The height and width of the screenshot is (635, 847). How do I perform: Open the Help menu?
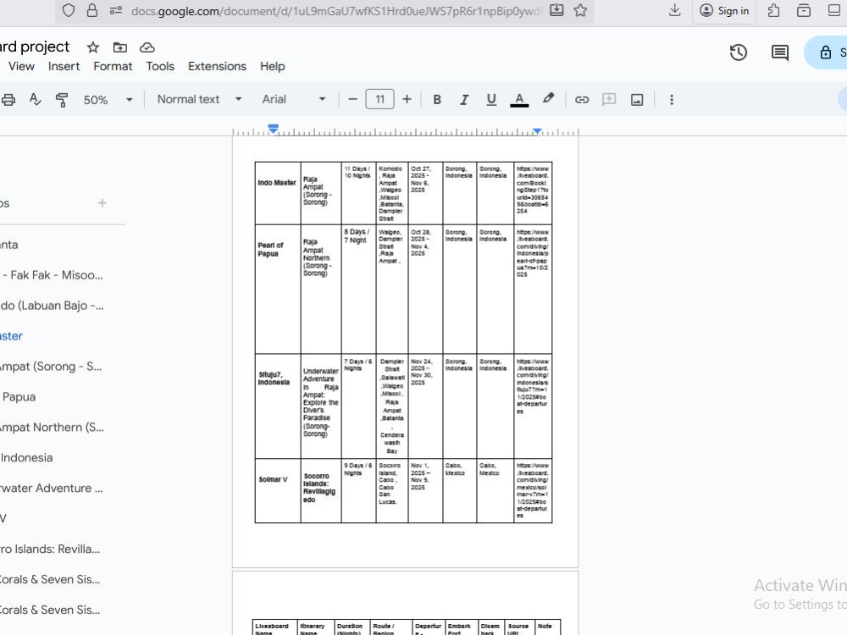click(272, 66)
